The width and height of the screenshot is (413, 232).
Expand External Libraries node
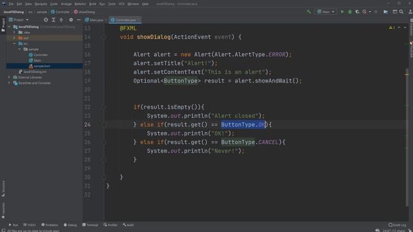(9, 77)
